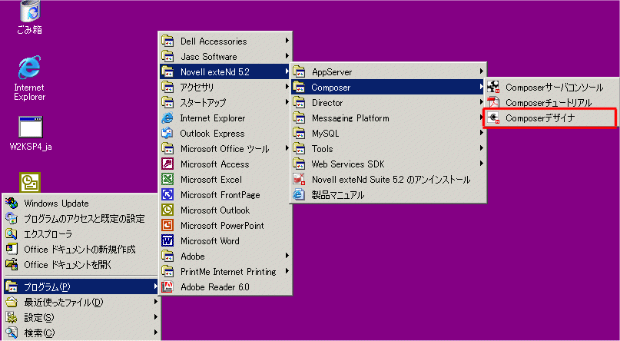Open 検索(C) in Start menu
620x341 pixels.
81,333
